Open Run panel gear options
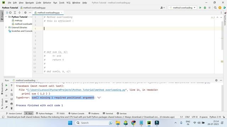The height and width of the screenshot is (127, 227). (216, 80)
